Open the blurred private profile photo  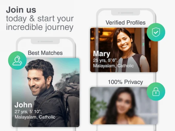point(124,105)
